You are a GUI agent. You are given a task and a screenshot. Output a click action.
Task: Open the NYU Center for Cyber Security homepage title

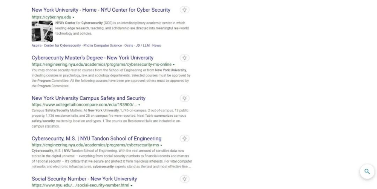point(101,10)
